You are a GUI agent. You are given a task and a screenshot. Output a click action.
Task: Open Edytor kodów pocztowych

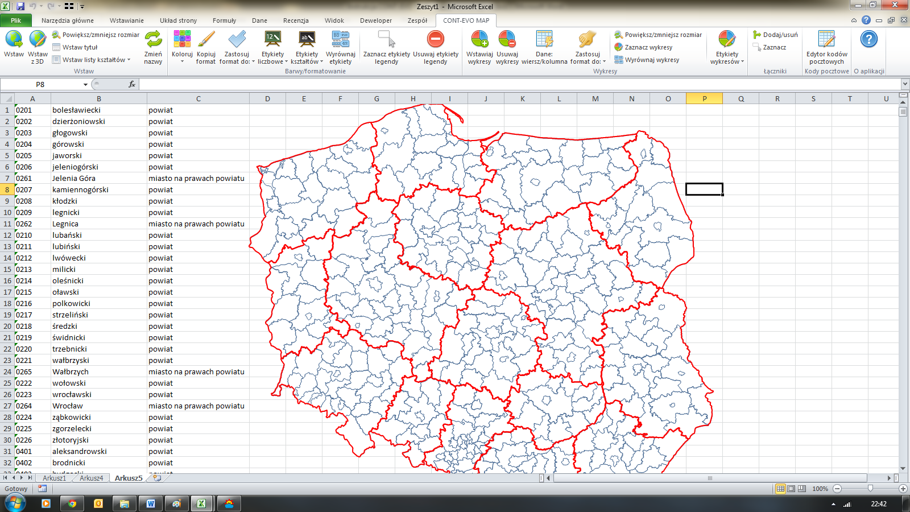(x=826, y=48)
